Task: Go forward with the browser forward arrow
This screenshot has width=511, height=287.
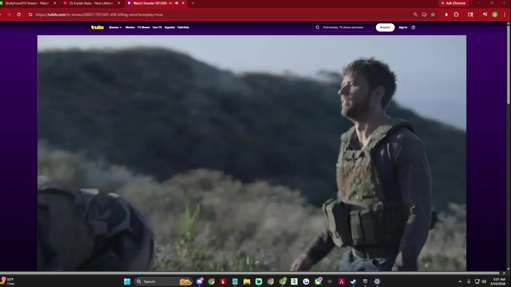Action: [9, 14]
